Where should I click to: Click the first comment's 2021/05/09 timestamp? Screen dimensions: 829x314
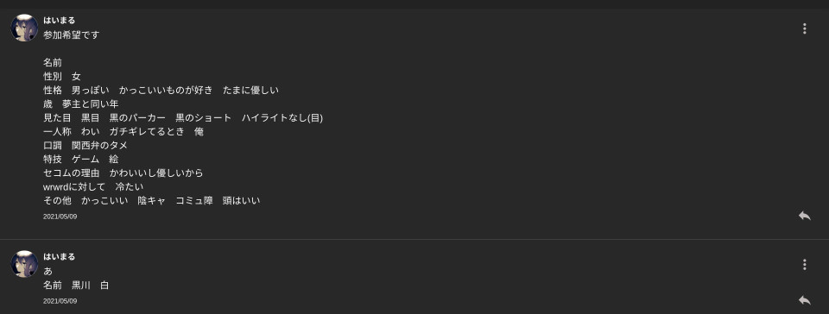coord(60,217)
